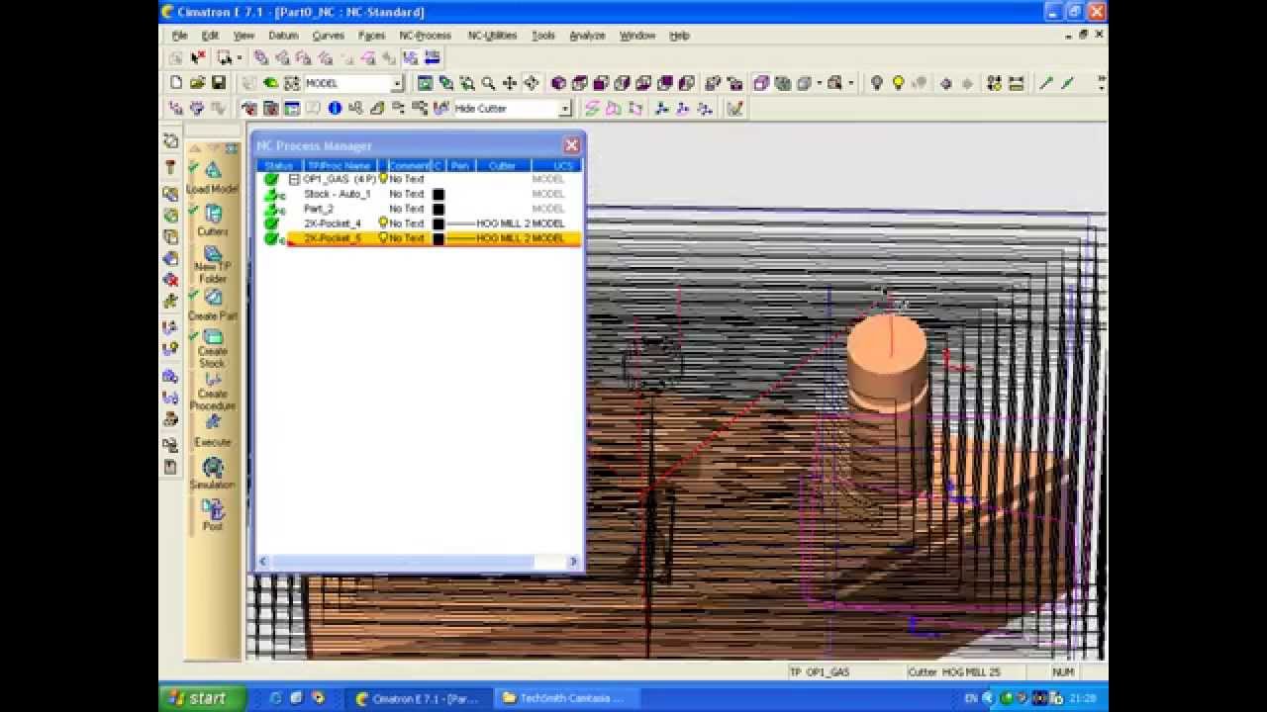Click the grey light bulb toolbar icon

pos(876,83)
